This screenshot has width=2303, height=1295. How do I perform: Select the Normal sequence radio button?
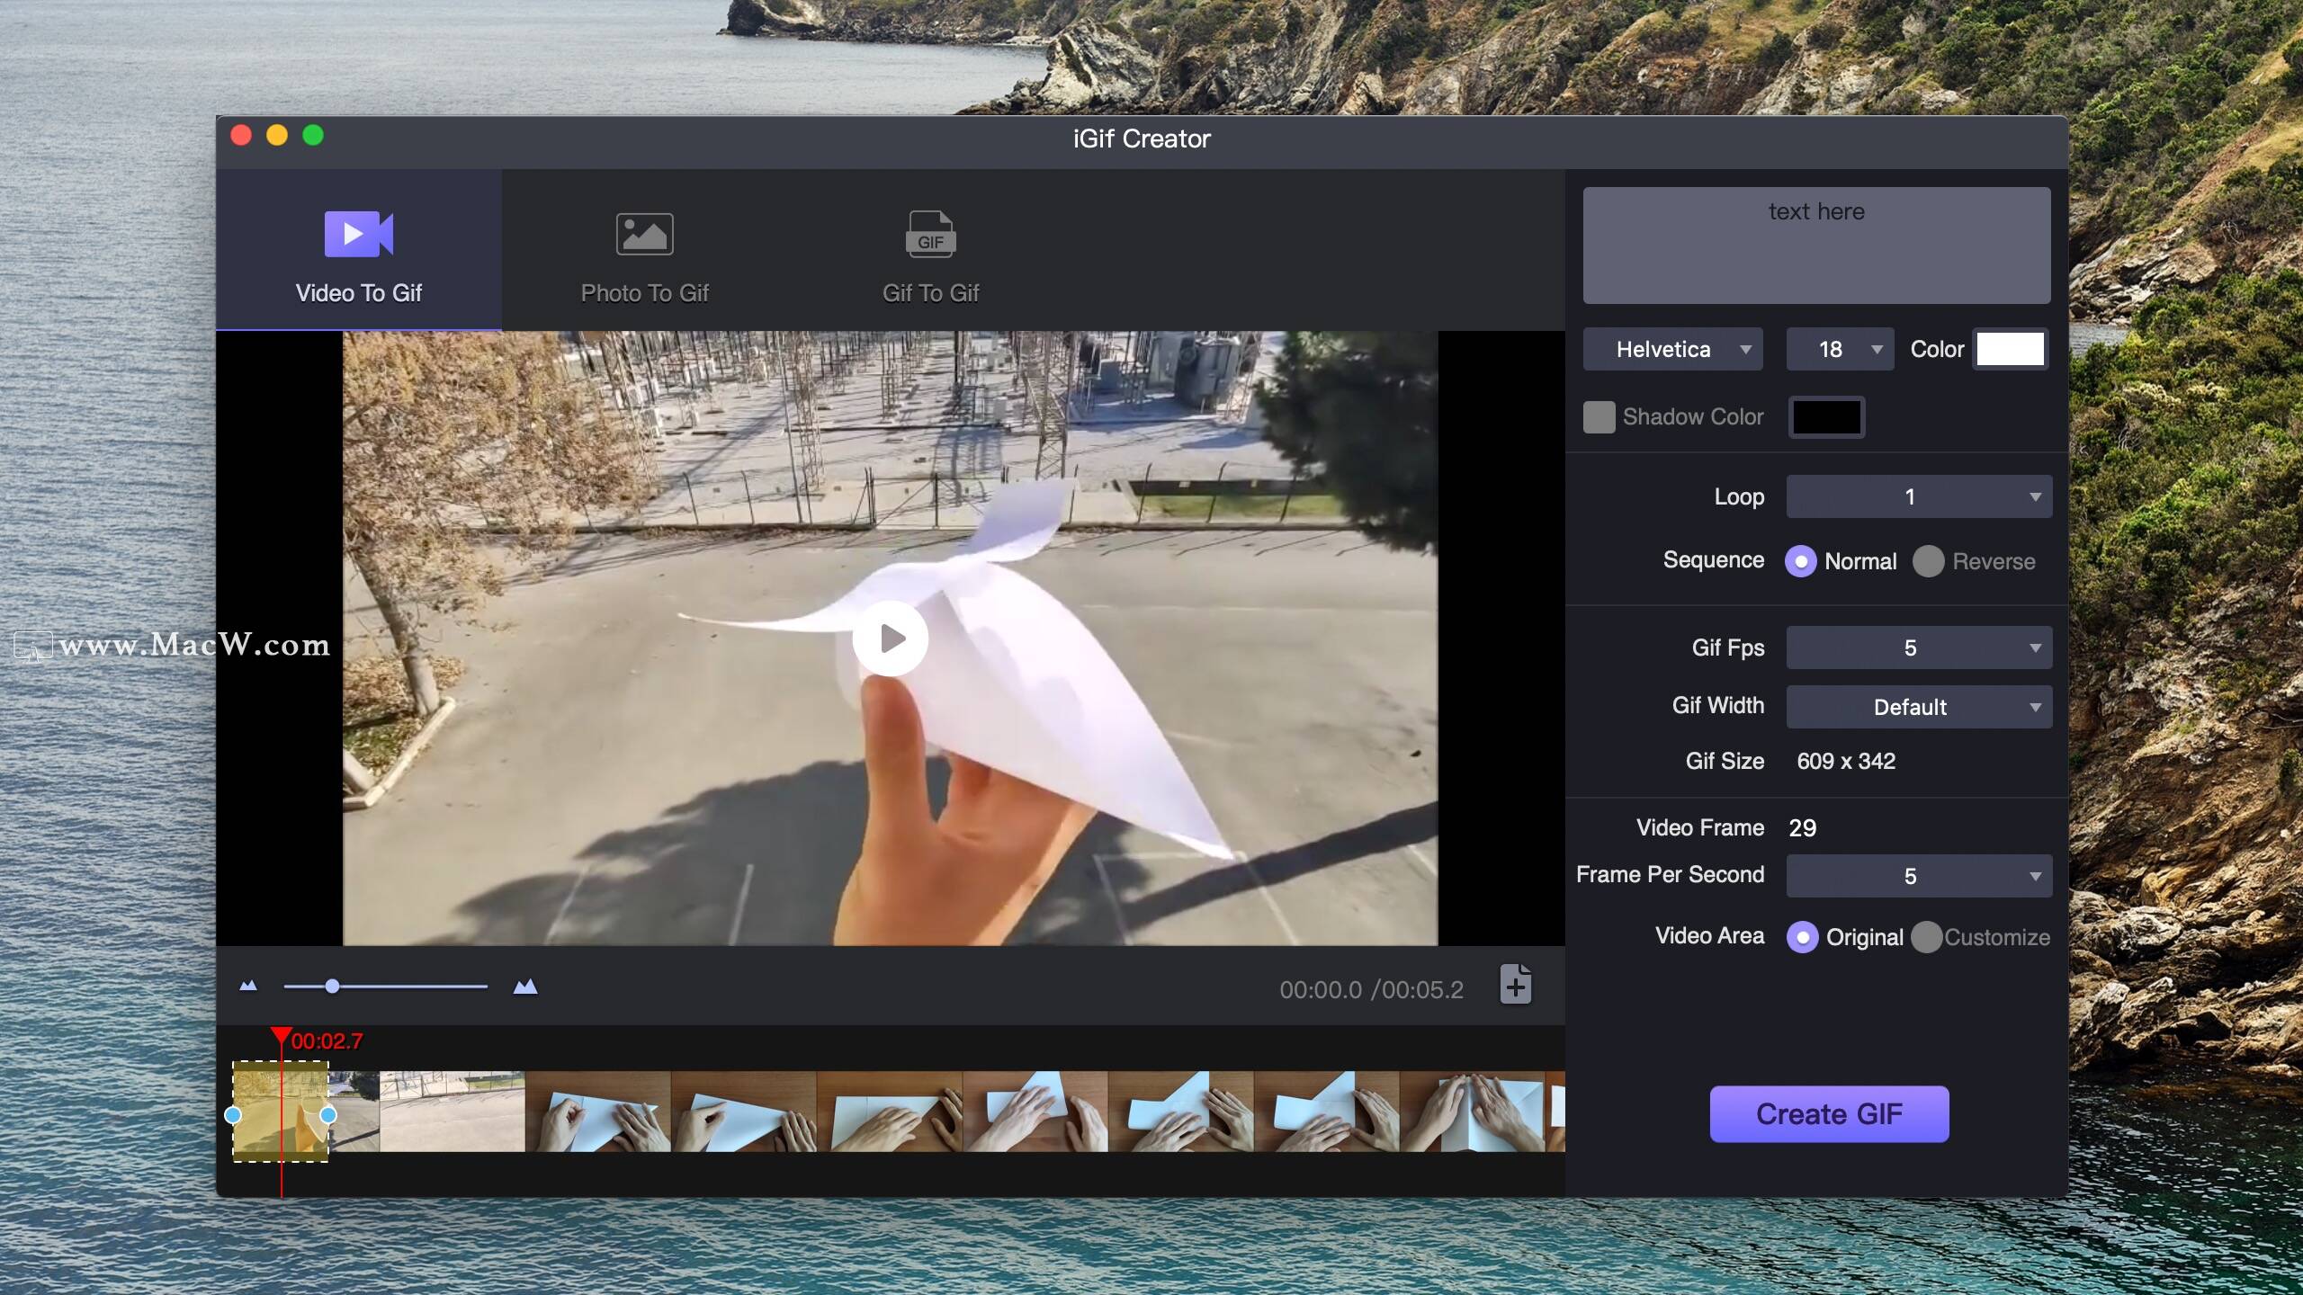[x=1800, y=561]
